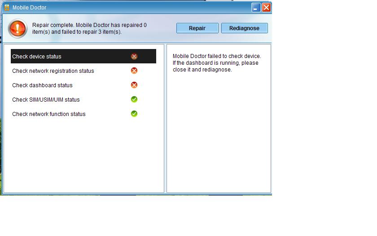Select Check network registration status item
The image size is (377, 236).
(53, 71)
